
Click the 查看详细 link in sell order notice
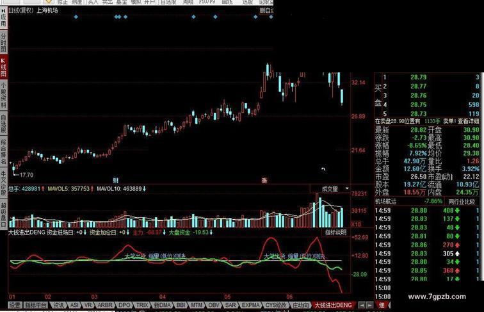coord(468,121)
